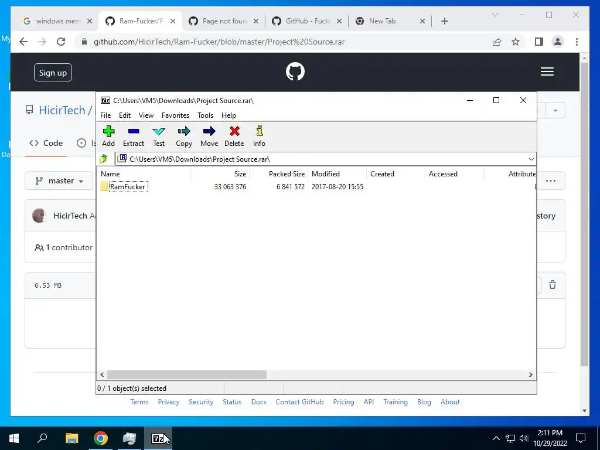Click the Sign up button
This screenshot has width=600, height=450.
click(53, 73)
